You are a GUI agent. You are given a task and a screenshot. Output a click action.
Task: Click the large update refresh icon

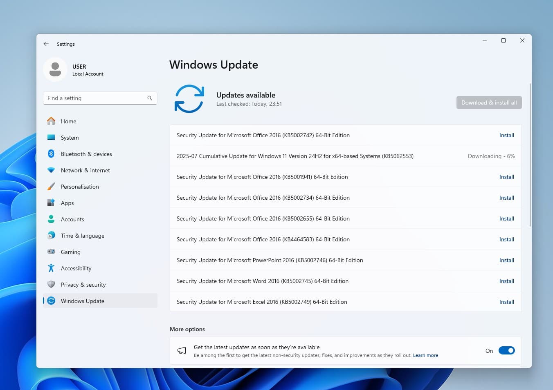coord(189,99)
